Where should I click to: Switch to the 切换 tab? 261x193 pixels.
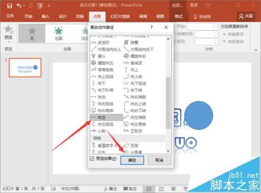coord(80,16)
